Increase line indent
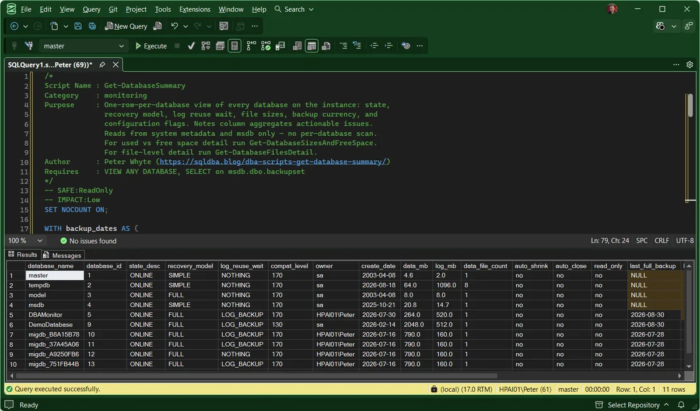 (x=388, y=45)
